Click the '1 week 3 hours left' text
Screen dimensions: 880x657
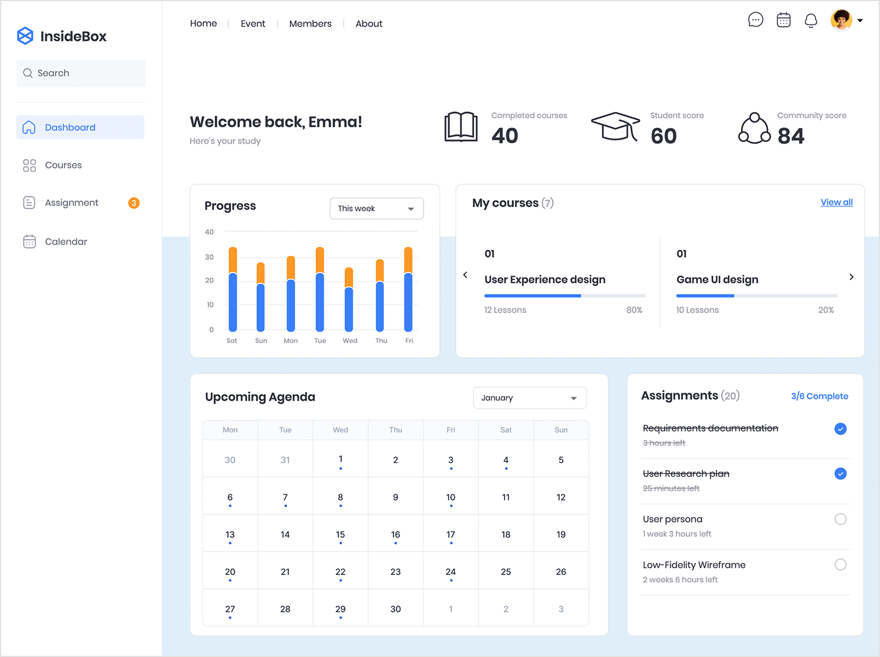677,534
